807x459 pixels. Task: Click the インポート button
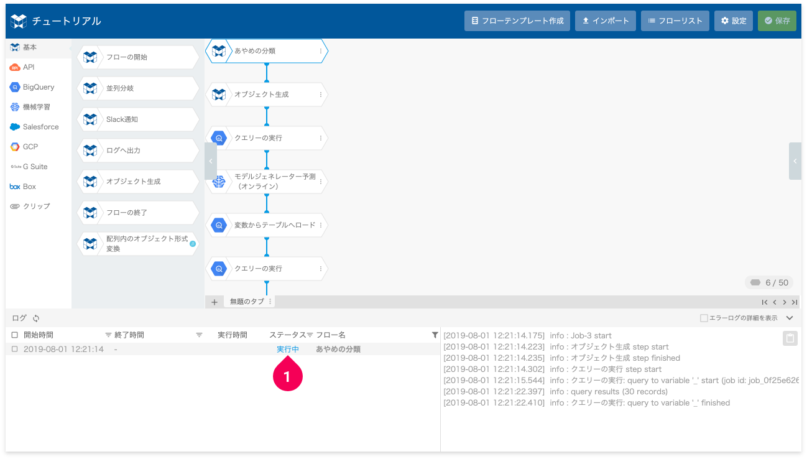[606, 21]
